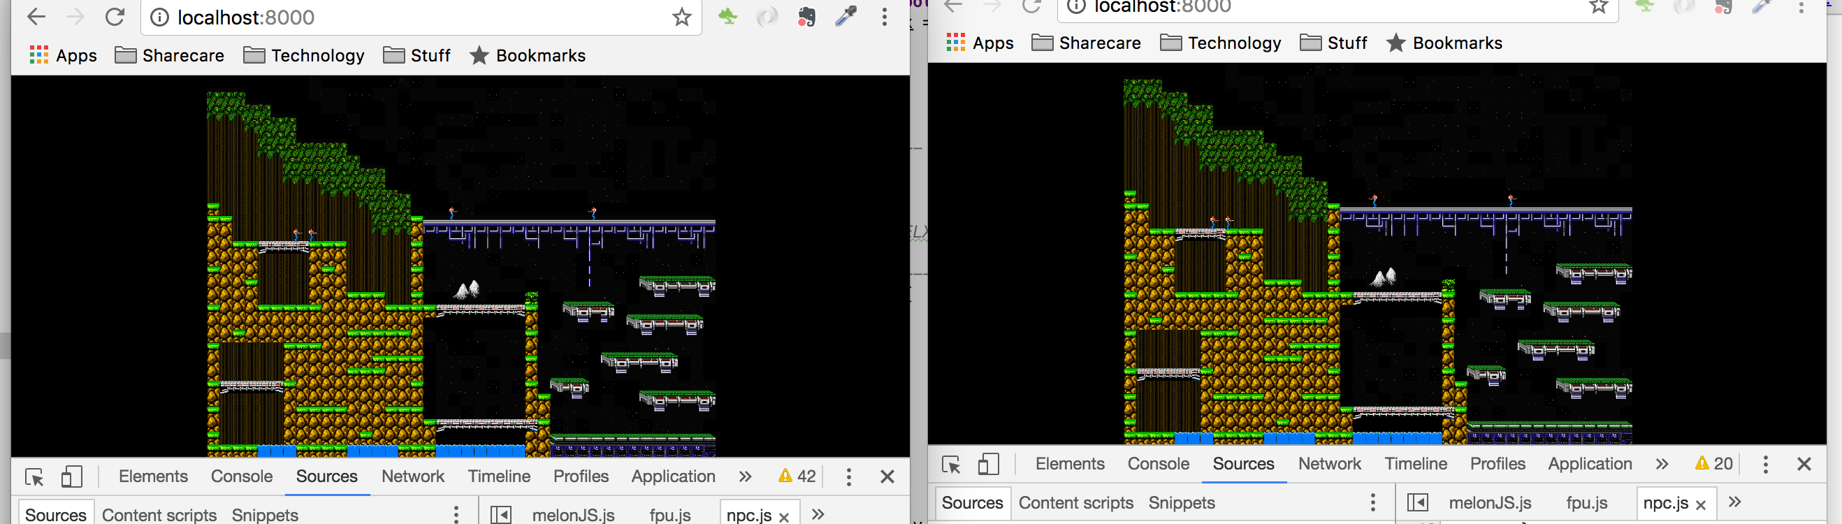
Task: Click the green extension icon in left window
Action: tap(728, 17)
